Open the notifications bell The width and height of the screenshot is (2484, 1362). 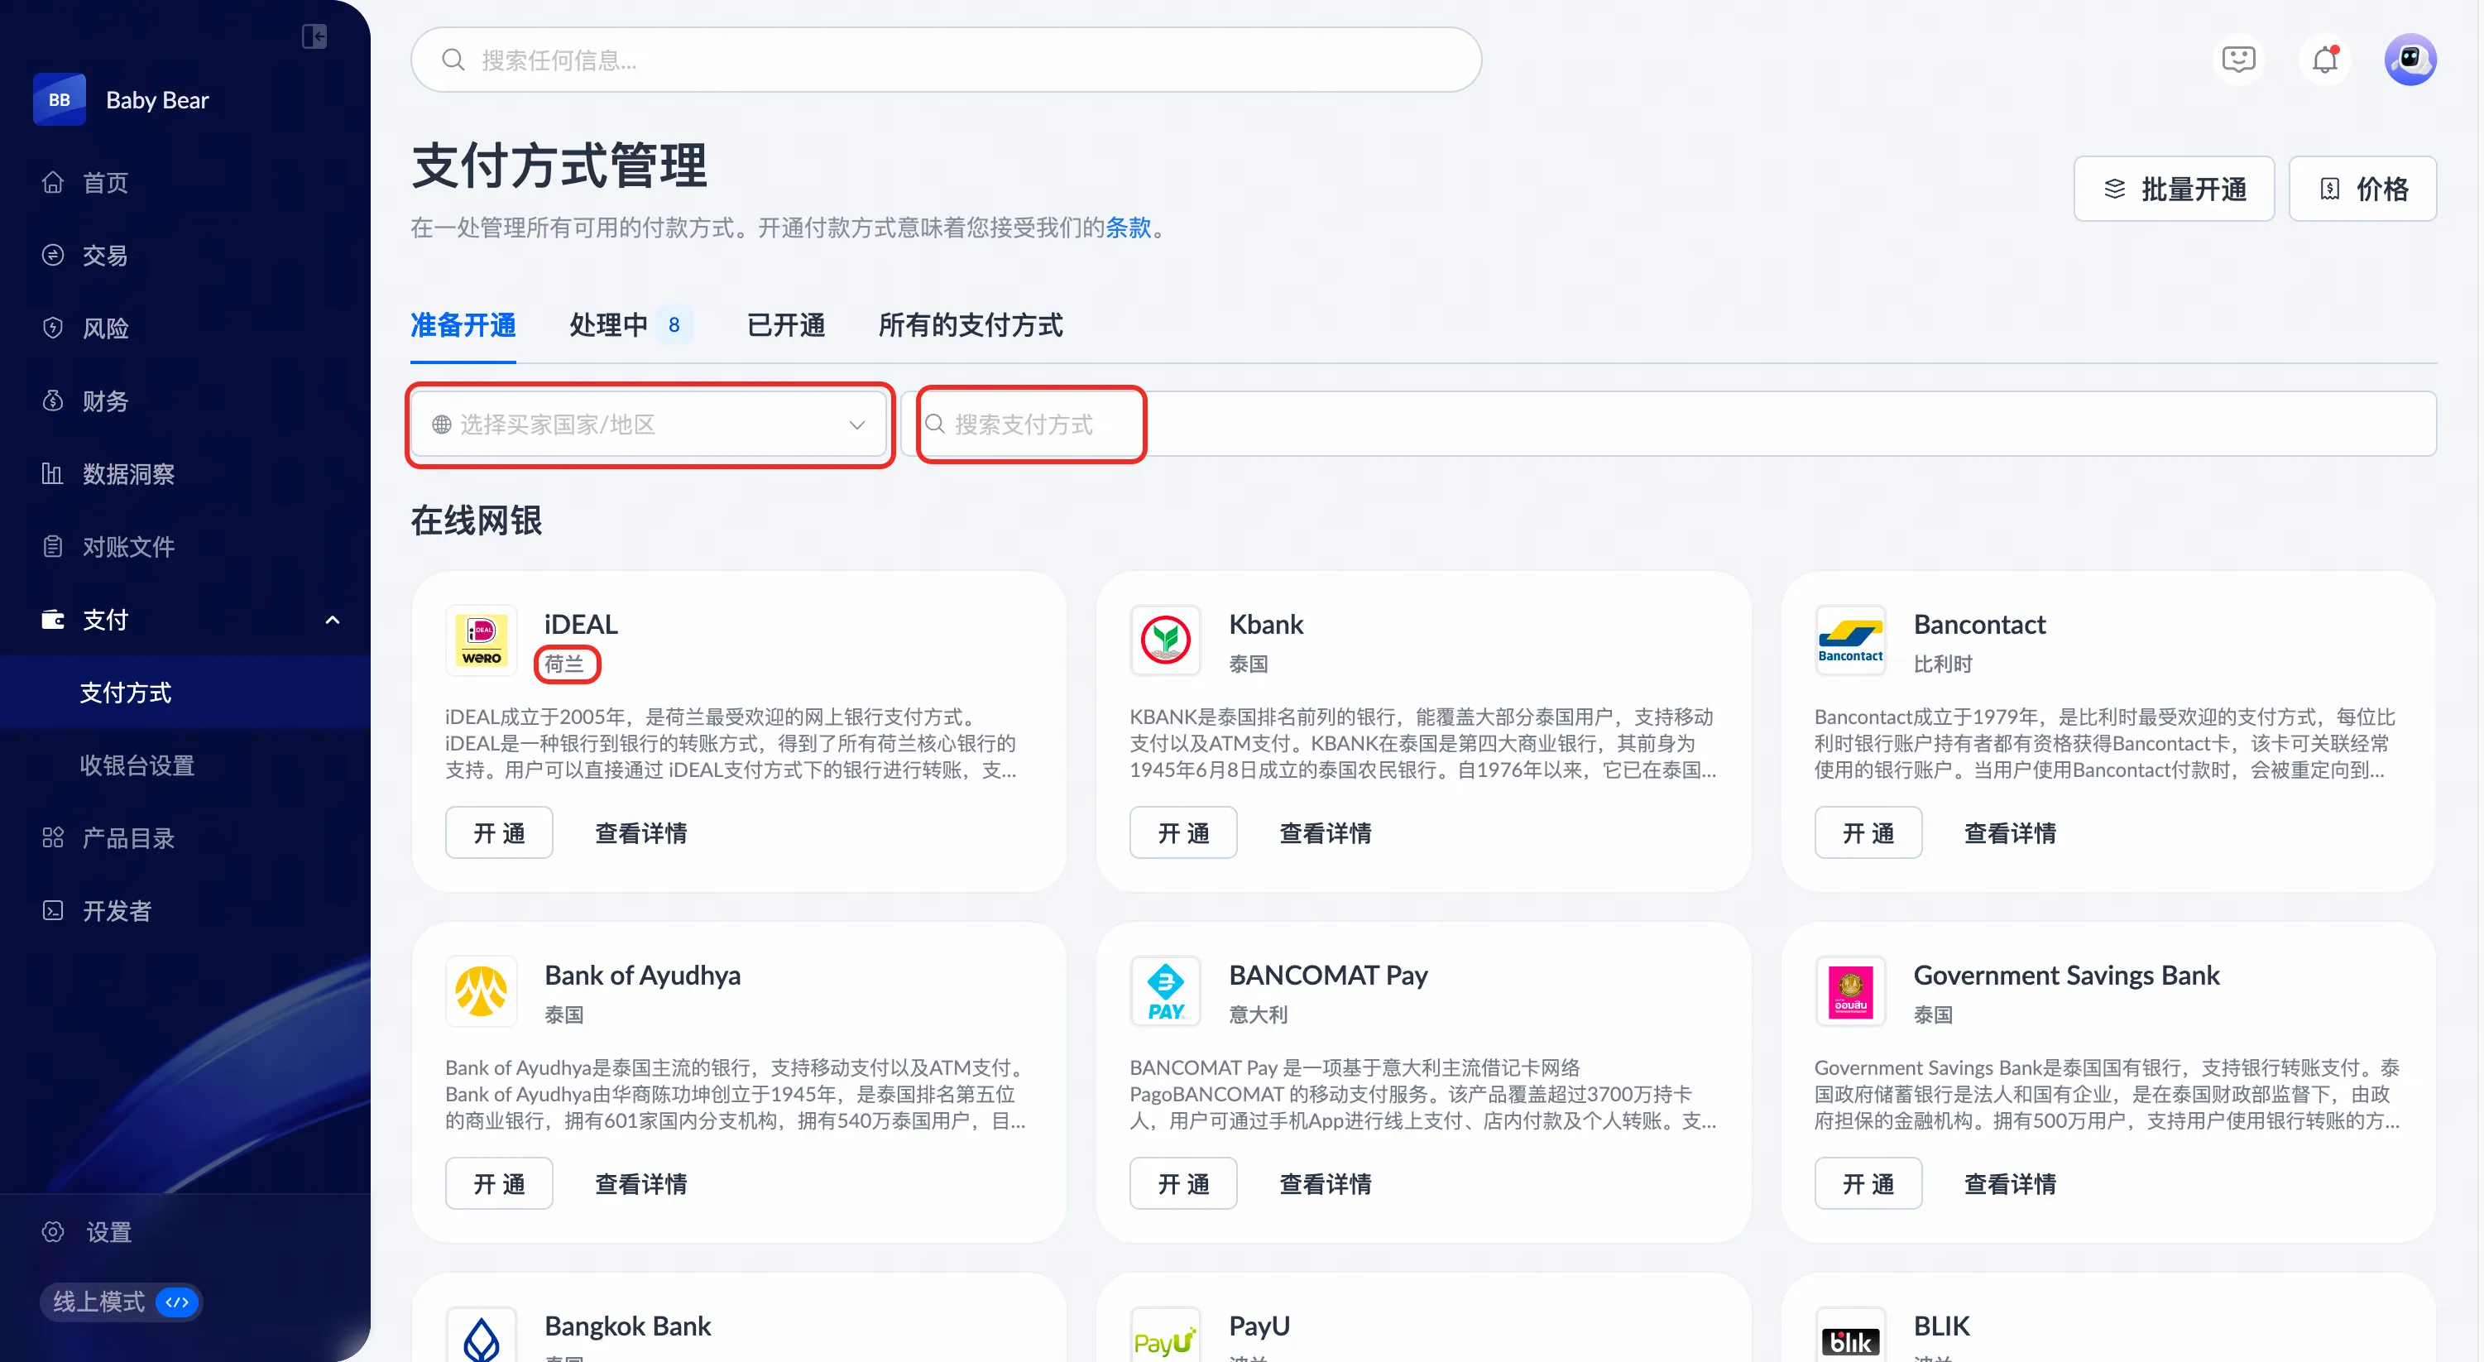click(2325, 60)
